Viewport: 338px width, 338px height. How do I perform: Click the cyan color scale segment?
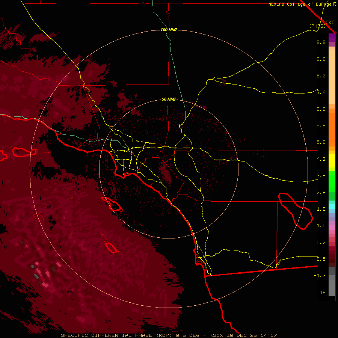[x=332, y=207]
